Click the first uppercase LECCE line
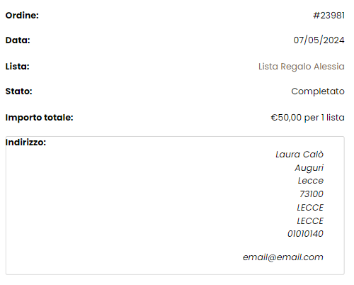The height and width of the screenshot is (285, 354). [x=310, y=208]
